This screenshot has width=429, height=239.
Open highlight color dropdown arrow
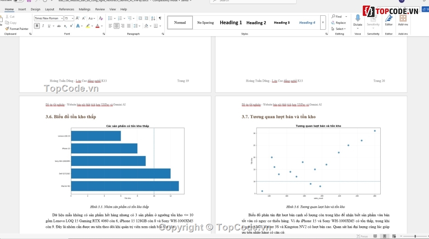92,26
